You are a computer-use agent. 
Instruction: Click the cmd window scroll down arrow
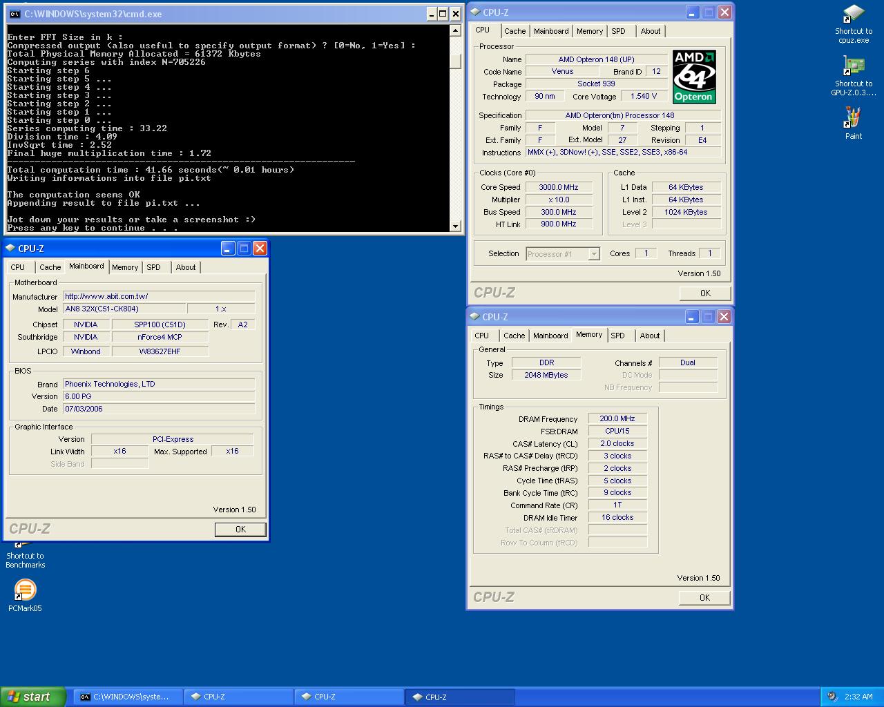(455, 226)
